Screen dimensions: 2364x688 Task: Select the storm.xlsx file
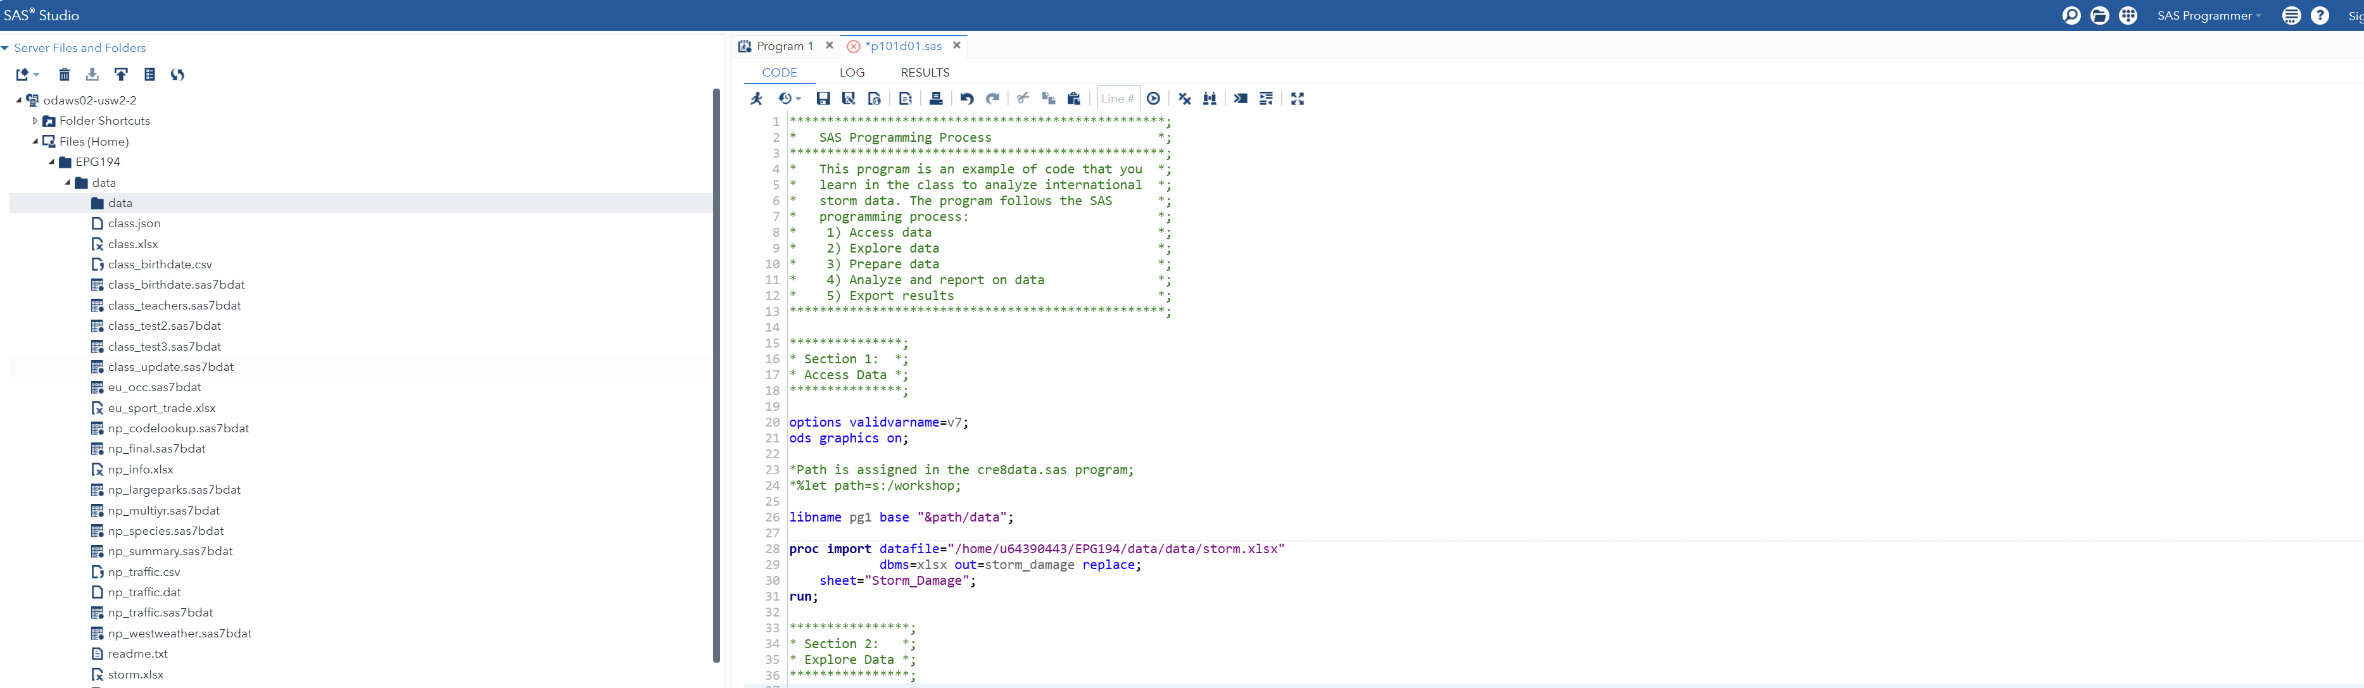click(x=139, y=673)
